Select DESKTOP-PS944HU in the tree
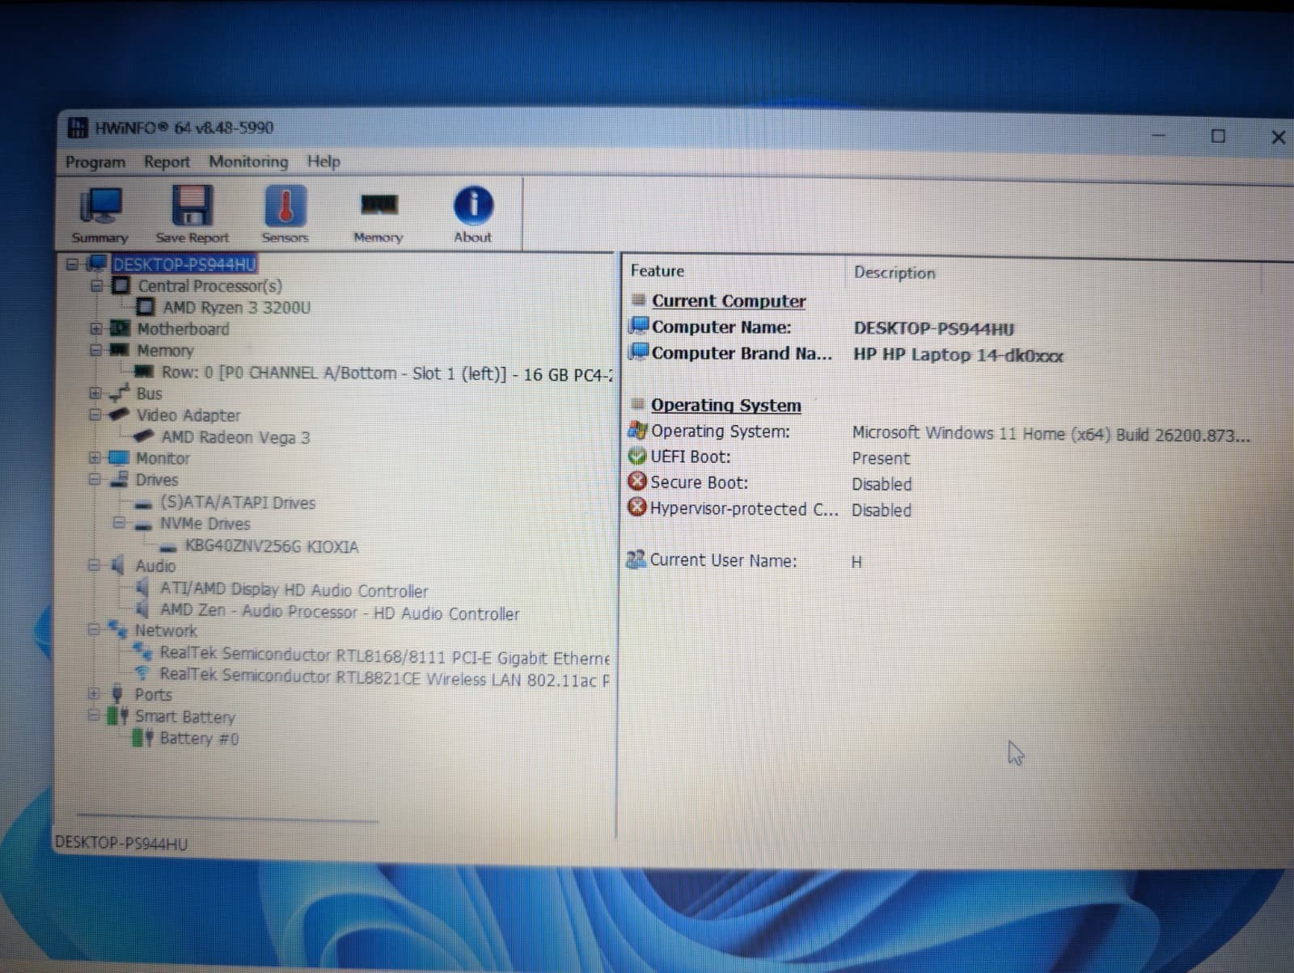 click(x=184, y=264)
